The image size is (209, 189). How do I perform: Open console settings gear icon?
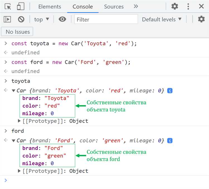click(x=201, y=19)
